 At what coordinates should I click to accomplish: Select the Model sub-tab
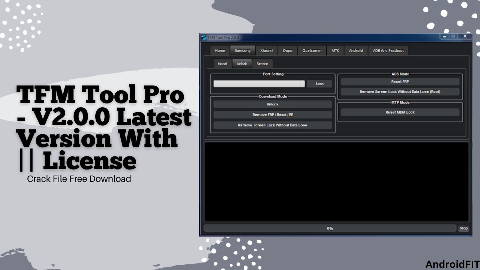click(222, 64)
